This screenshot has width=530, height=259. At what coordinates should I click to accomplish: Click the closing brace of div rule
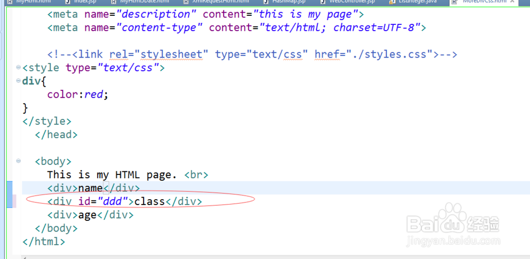[25, 108]
